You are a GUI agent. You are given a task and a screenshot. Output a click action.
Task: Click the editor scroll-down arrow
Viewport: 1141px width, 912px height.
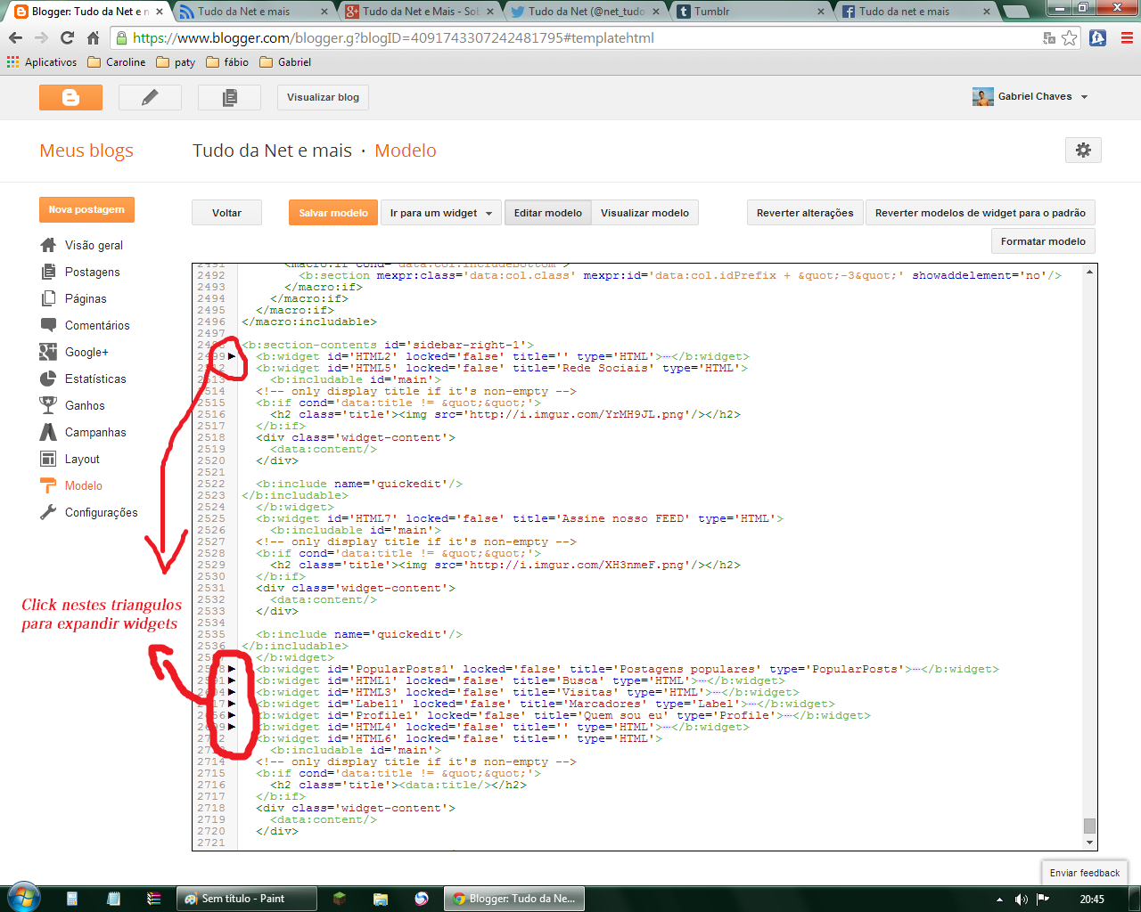pyautogui.click(x=1089, y=843)
